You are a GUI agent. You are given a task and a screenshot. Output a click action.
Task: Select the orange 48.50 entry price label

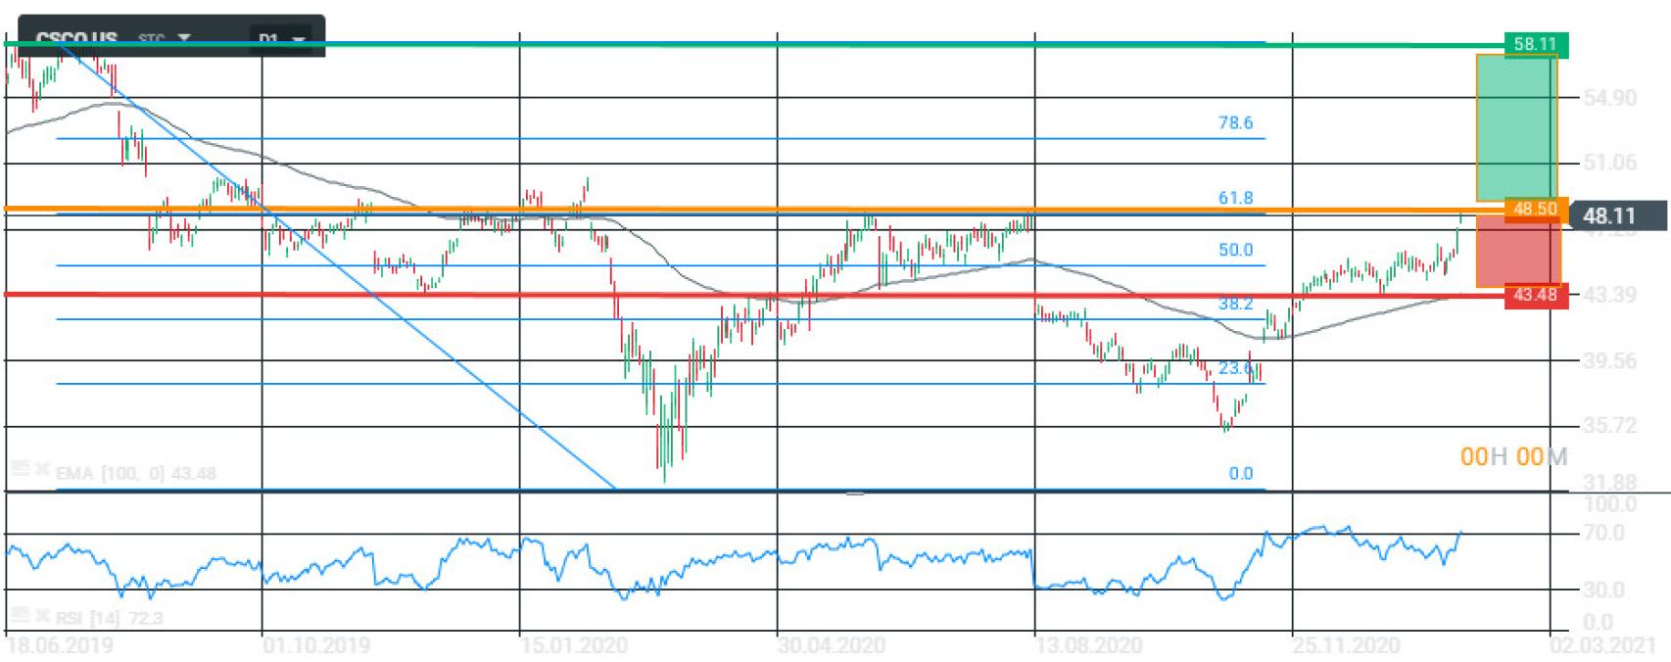click(1535, 209)
